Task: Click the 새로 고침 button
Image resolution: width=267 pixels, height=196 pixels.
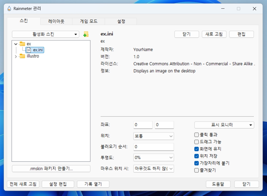Action: click(x=214, y=34)
